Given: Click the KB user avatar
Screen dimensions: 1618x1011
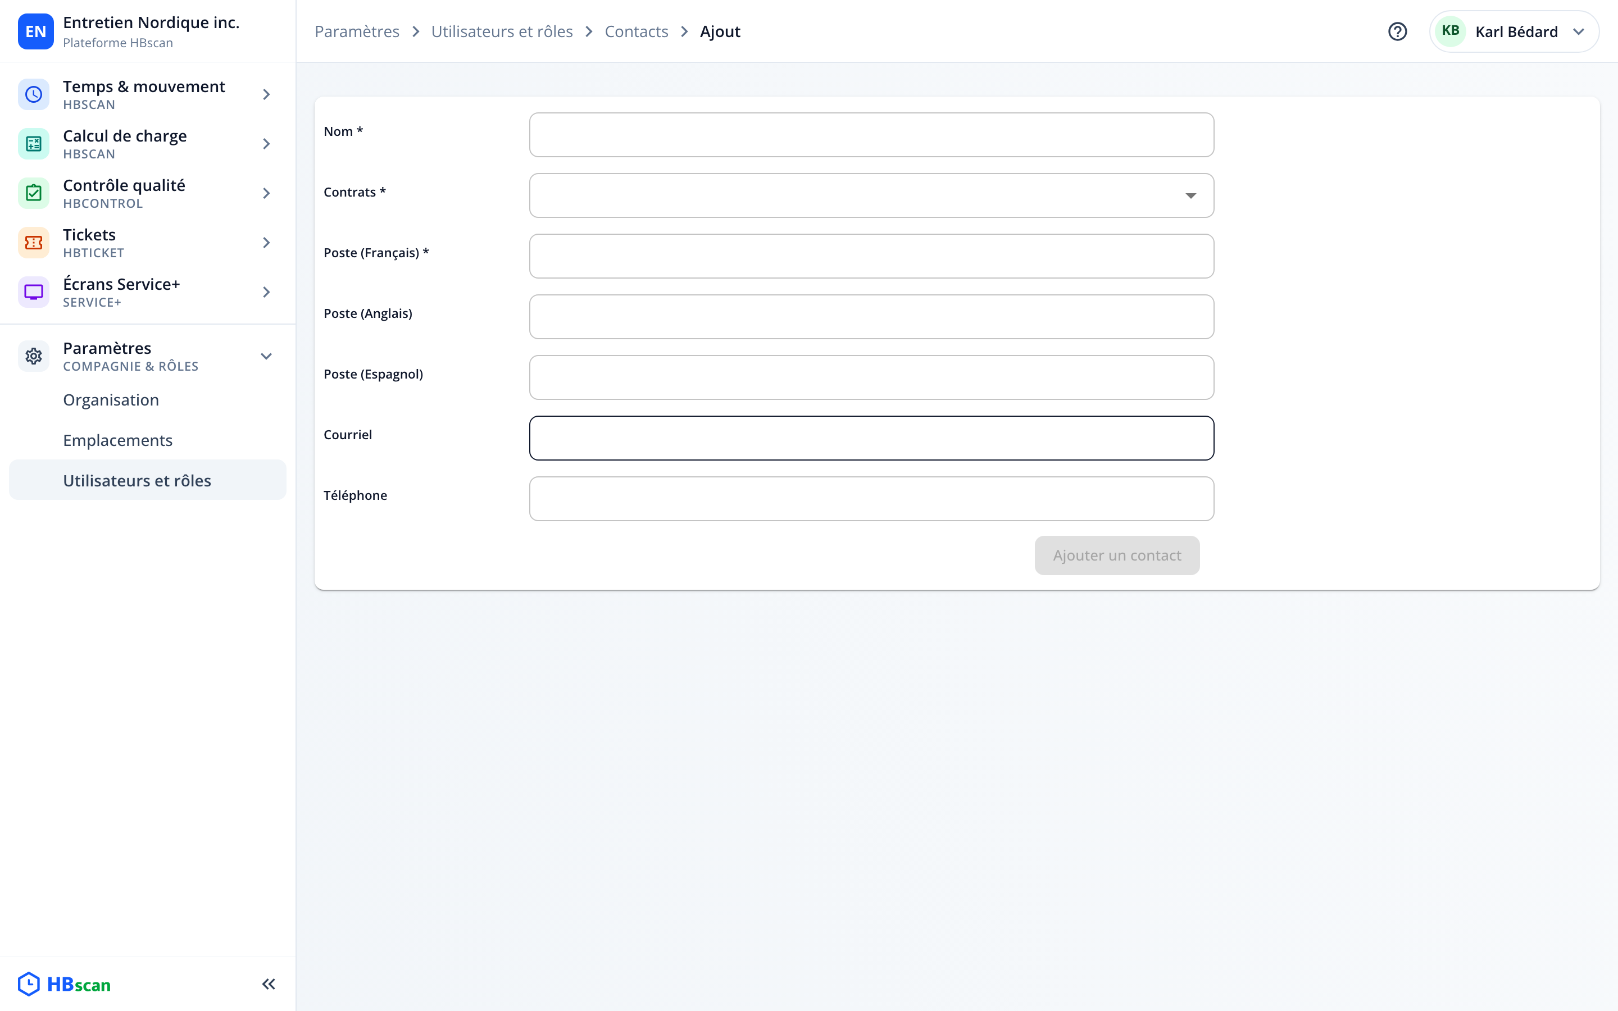Looking at the screenshot, I should pyautogui.click(x=1450, y=31).
